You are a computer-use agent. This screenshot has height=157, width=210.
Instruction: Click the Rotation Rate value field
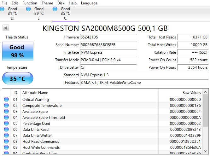pyautogui.click(x=193, y=52)
